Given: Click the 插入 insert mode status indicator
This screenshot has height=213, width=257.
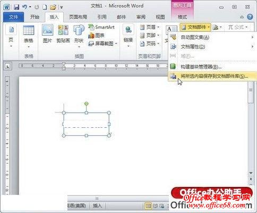Looking at the screenshot, I should pos(97,206).
